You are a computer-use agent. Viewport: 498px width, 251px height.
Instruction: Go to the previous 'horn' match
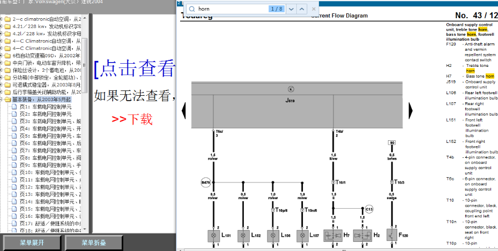(302, 9)
